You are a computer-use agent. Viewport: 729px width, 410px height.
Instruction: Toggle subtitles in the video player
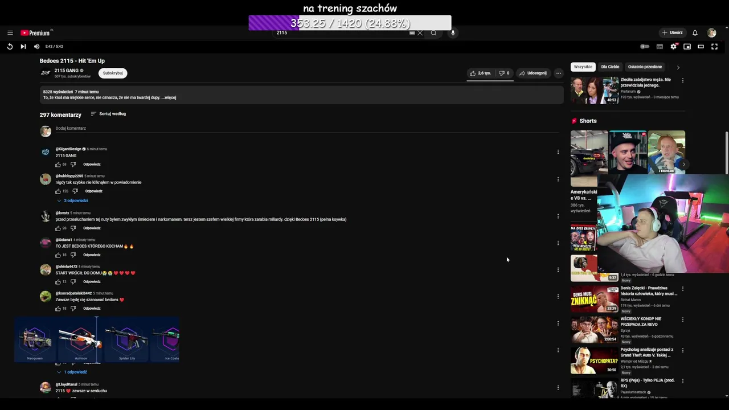[x=660, y=47]
